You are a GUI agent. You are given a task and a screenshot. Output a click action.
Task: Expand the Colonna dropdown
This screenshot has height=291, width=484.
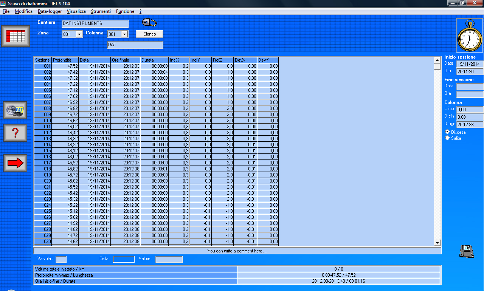124,34
